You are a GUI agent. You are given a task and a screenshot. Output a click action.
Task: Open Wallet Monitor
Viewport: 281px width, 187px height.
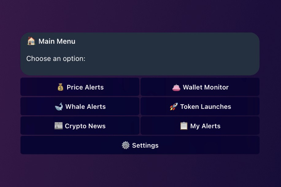pyautogui.click(x=200, y=87)
